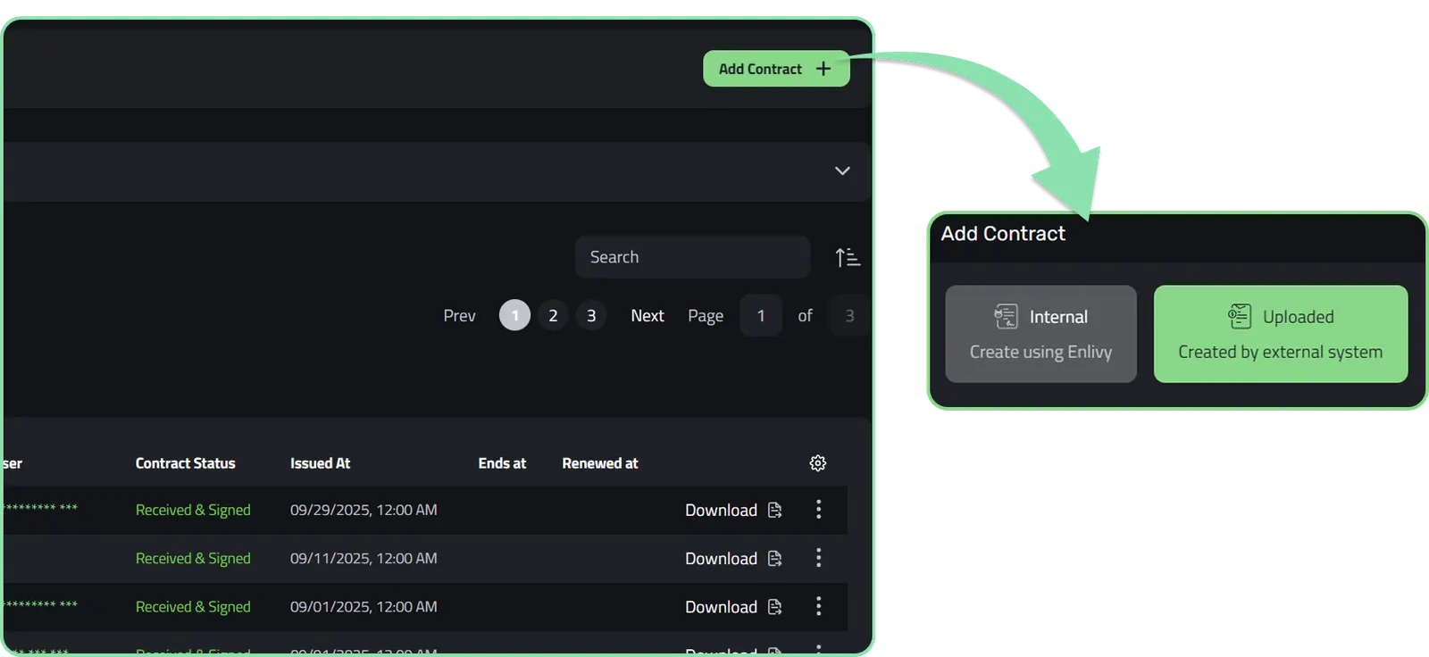This screenshot has width=1429, height=657.
Task: Sort by Contract Status column header
Action: (x=186, y=463)
